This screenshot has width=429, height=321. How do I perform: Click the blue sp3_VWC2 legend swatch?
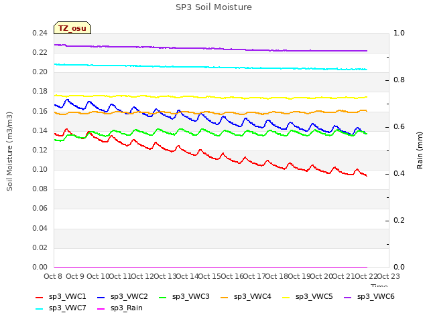point(101,298)
